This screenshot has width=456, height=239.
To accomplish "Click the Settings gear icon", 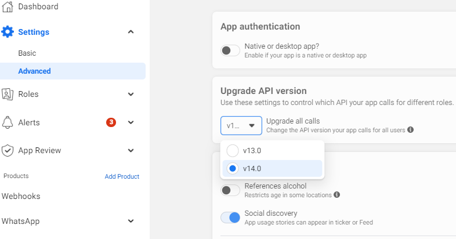I will [8, 32].
